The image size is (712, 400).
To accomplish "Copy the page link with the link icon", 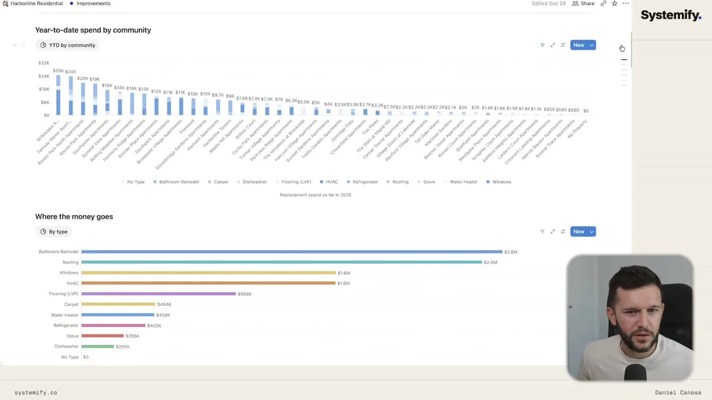I will pos(603,4).
